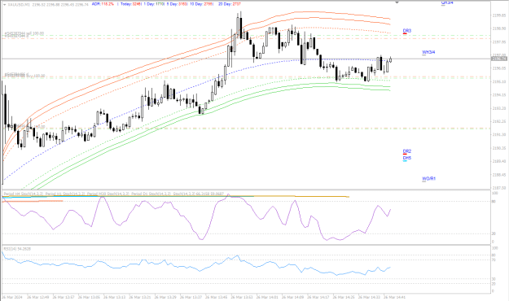Select the Period D1 Stoch(14,3,3) indicator label
This screenshot has height=301, width=509.
[x=151, y=194]
